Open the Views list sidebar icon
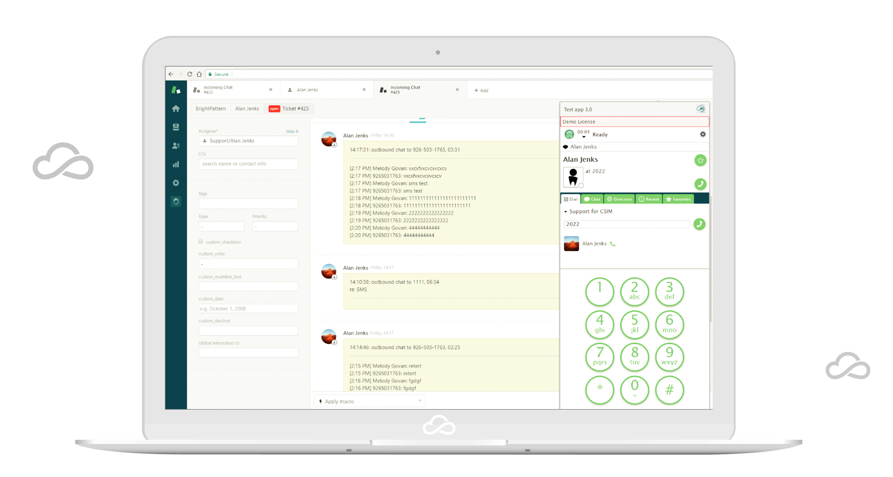The width and height of the screenshot is (893, 477). click(176, 127)
